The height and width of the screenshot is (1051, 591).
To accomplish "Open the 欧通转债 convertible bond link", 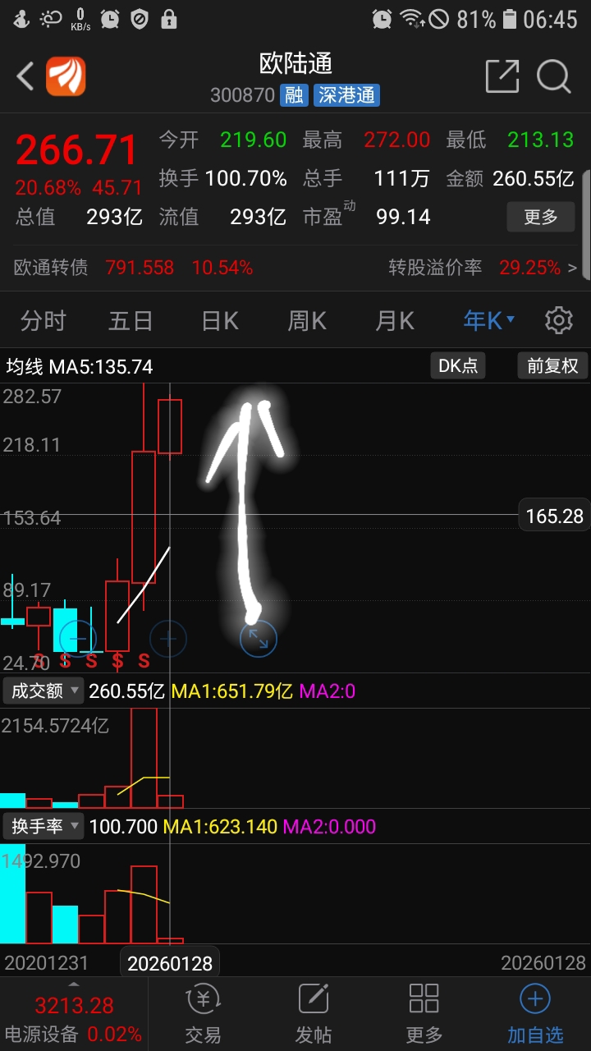I will (51, 267).
